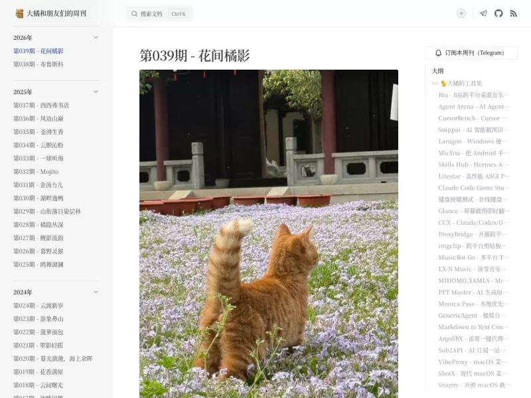Click the orange cat site logo
The width and height of the screenshot is (531, 398).
pos(19,13)
